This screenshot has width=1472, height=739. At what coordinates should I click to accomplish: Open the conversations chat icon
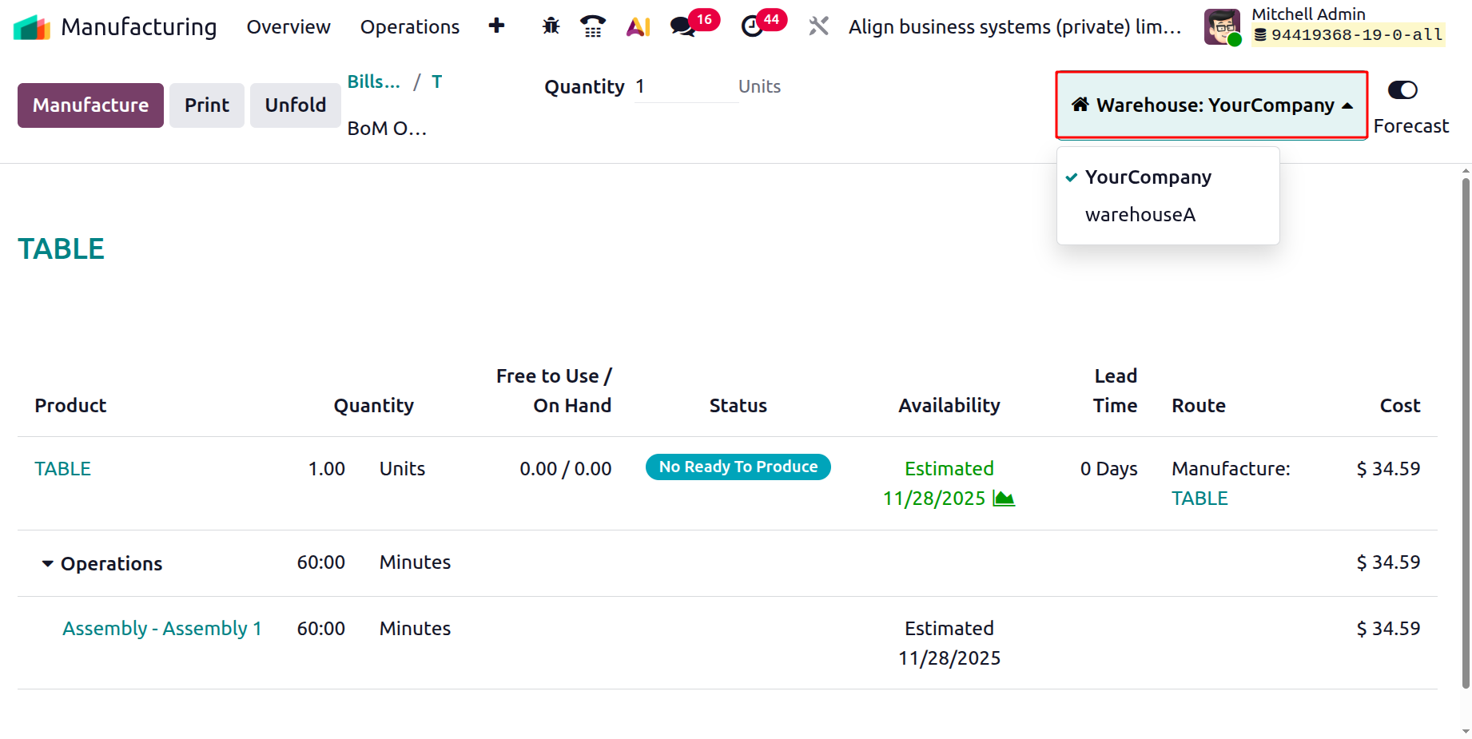click(682, 26)
